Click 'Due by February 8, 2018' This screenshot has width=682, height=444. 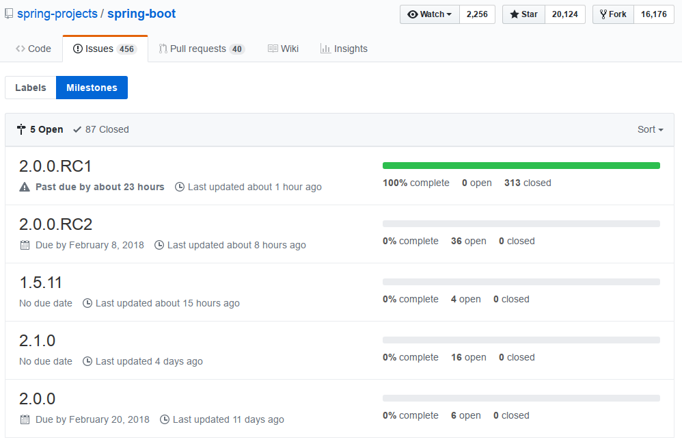(x=90, y=245)
